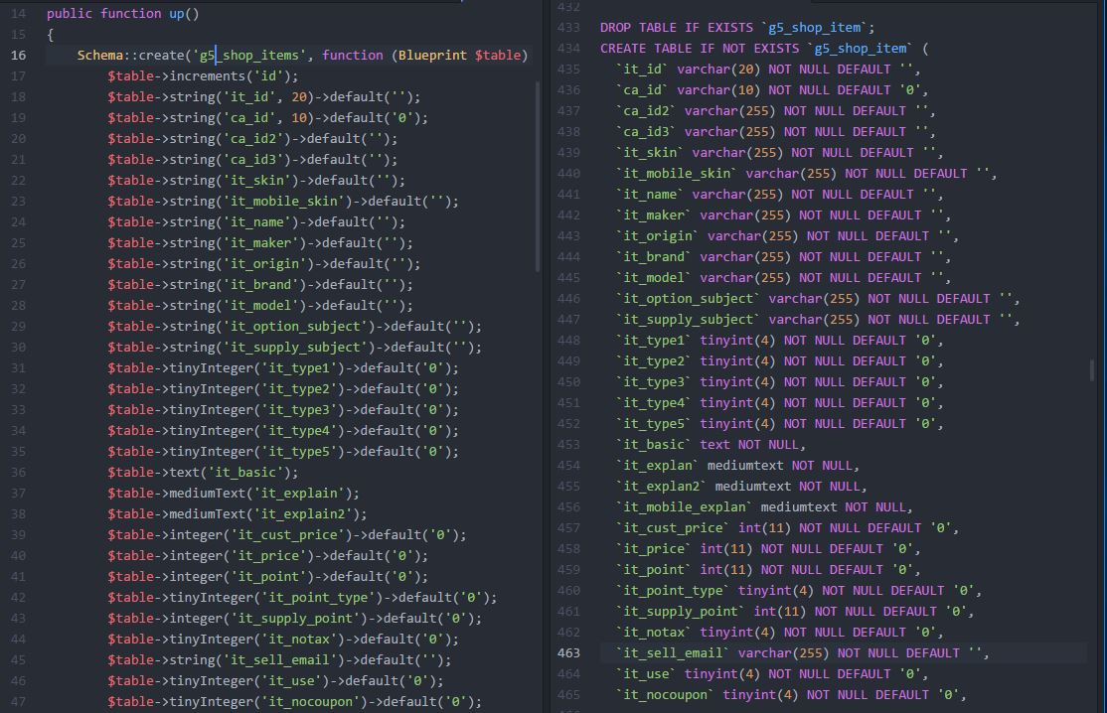Viewport: 1107px width, 713px height.
Task: Click the $table->increments('id') line
Action: click(x=203, y=76)
